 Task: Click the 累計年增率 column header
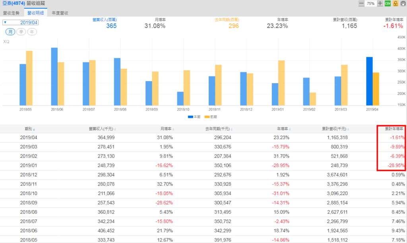click(394, 129)
